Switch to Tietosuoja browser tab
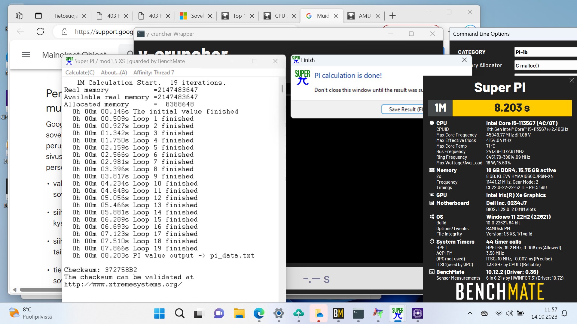577x324 pixels. (66, 16)
